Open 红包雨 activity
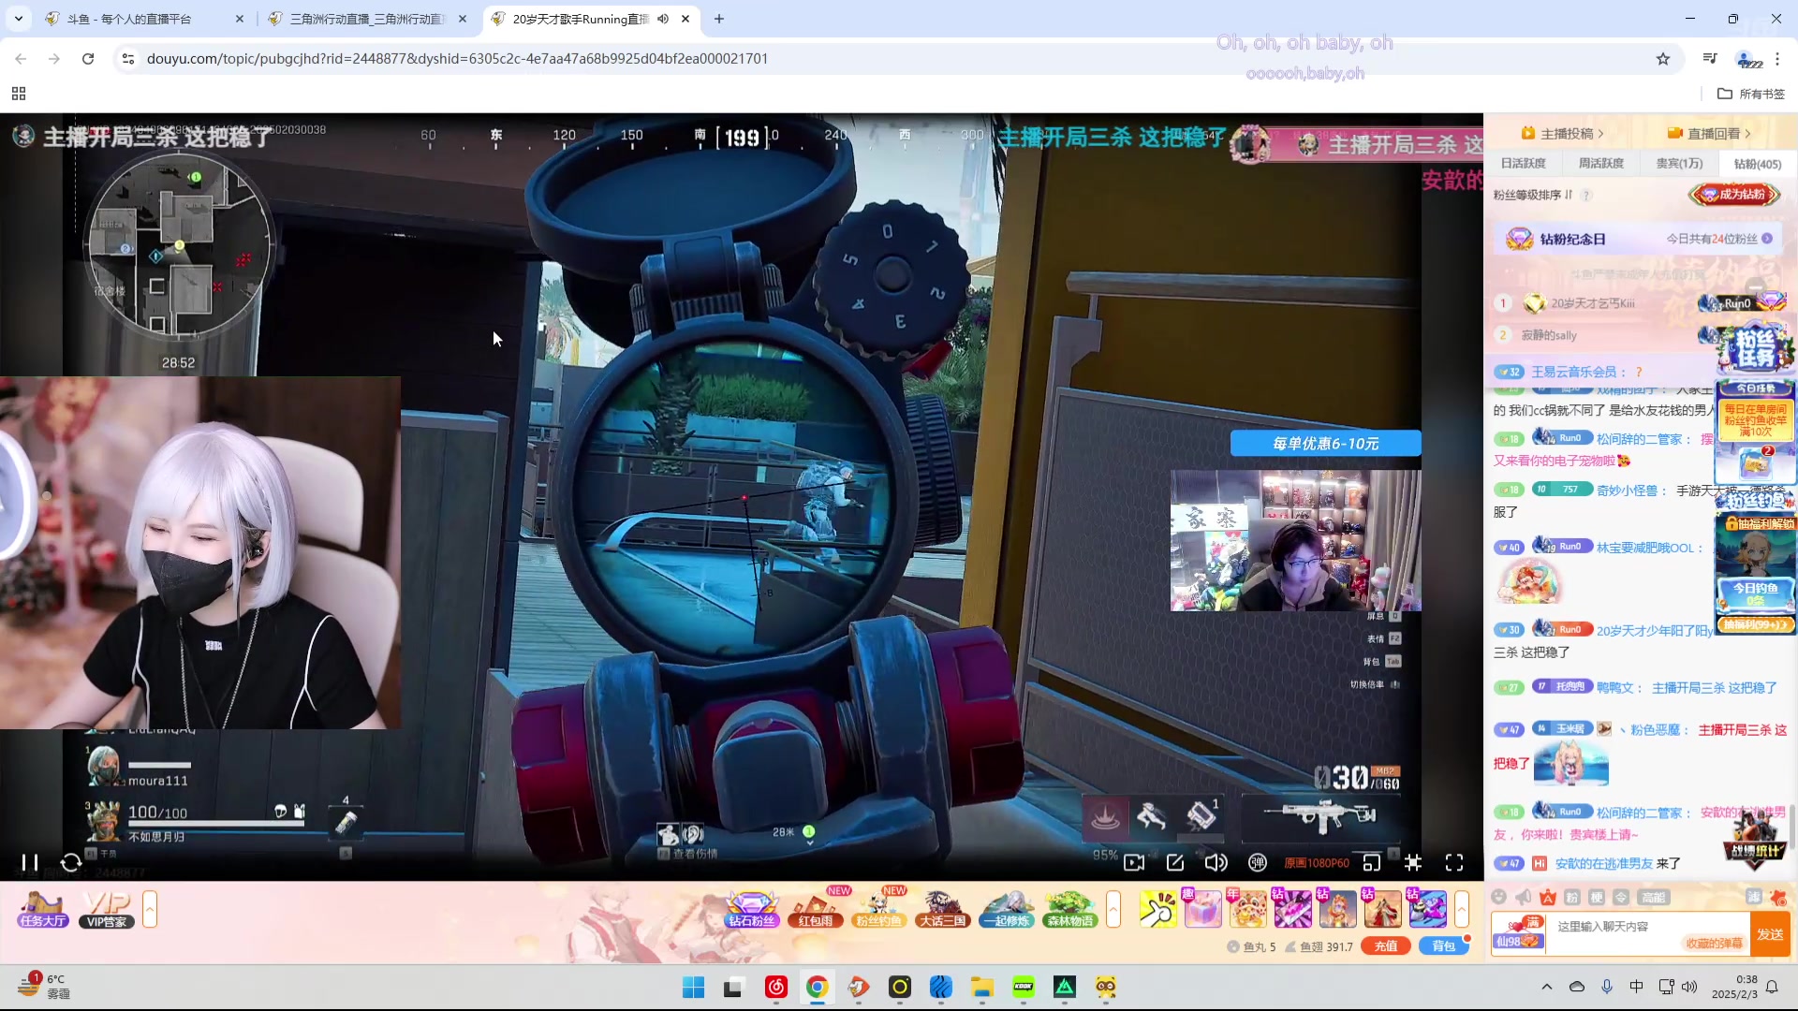This screenshot has width=1798, height=1011. click(x=816, y=909)
